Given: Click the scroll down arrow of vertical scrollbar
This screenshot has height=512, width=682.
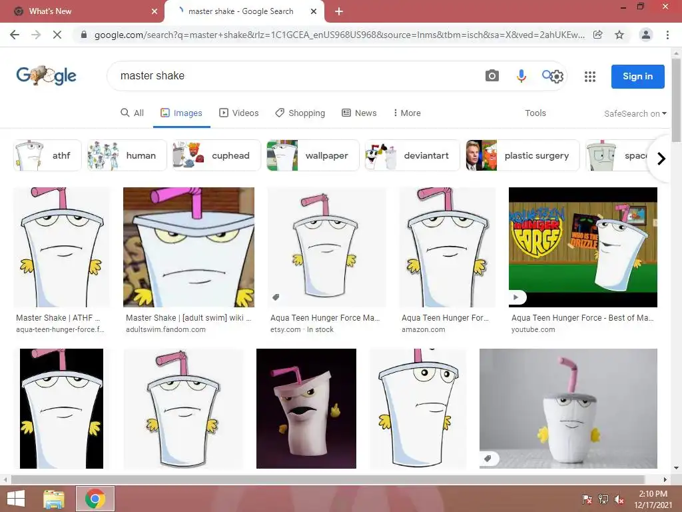Looking at the screenshot, I should coord(676,469).
